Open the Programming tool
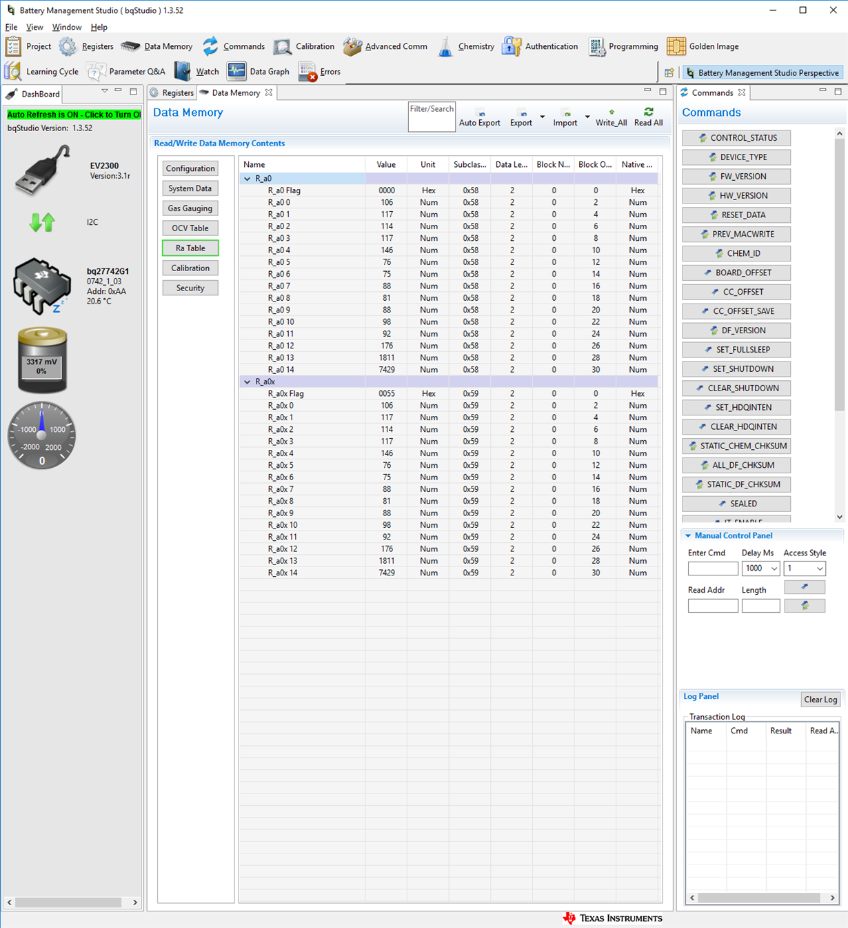Viewport: 848px width, 928px height. (596, 46)
